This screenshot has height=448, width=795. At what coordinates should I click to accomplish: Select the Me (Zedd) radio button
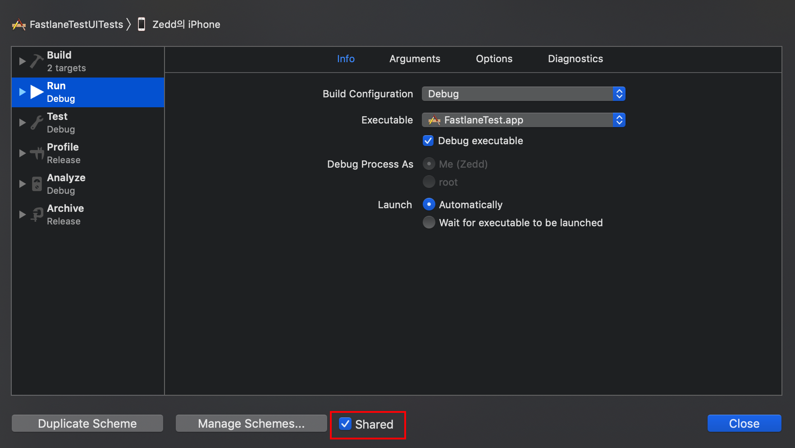(x=429, y=164)
